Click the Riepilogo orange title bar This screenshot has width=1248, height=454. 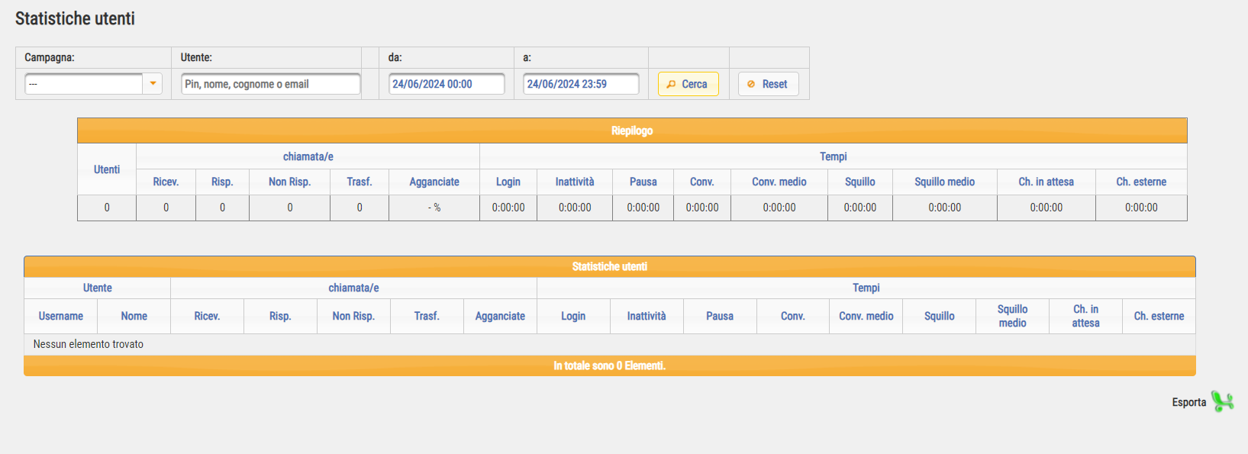click(x=632, y=130)
